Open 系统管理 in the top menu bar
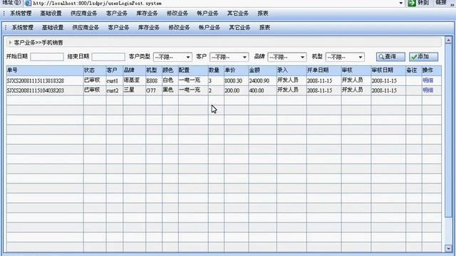 [21, 14]
